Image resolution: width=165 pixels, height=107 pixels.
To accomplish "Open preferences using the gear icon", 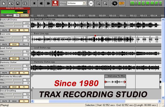I will (115, 3).
